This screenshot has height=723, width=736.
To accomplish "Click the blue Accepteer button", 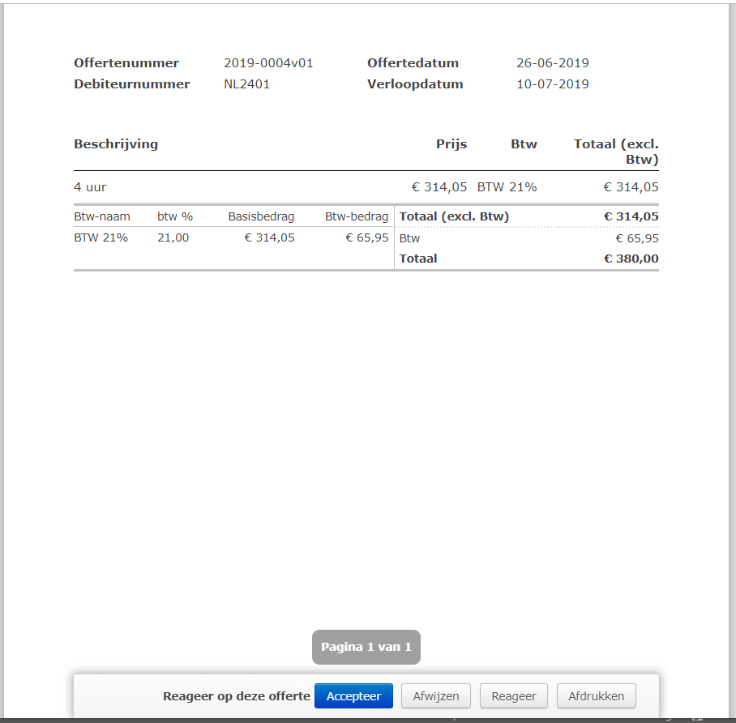I will 353,696.
